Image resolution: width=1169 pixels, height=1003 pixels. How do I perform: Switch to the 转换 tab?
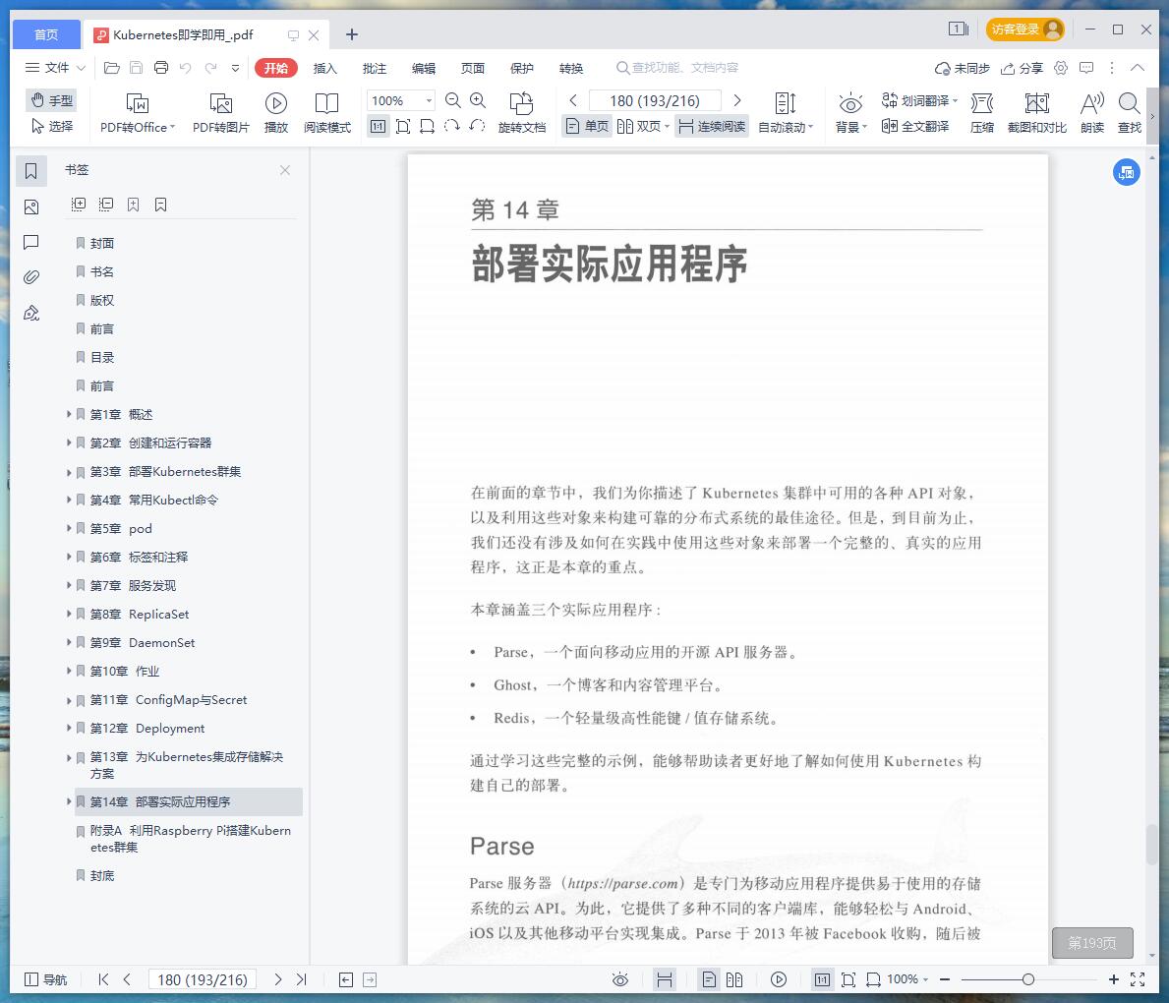pyautogui.click(x=571, y=68)
